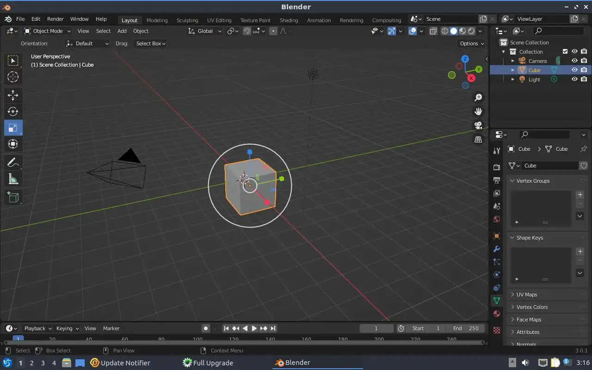The height and width of the screenshot is (370, 592).
Task: Select the Measure tool
Action: pos(13,179)
